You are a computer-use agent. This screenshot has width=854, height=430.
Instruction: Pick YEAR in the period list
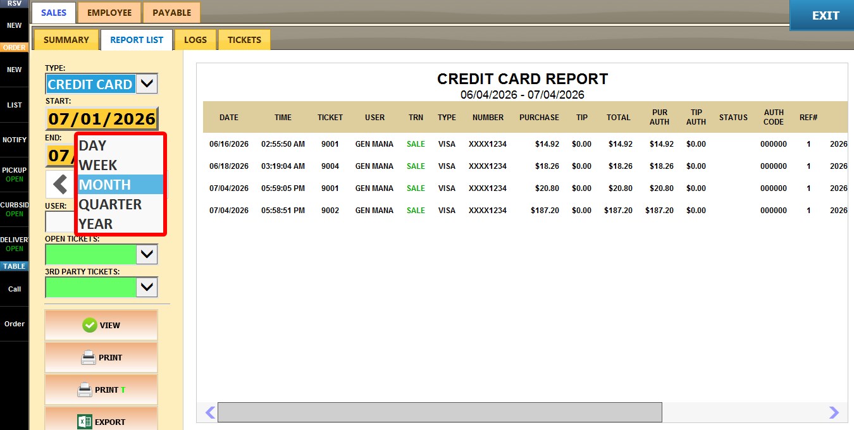[x=120, y=224]
